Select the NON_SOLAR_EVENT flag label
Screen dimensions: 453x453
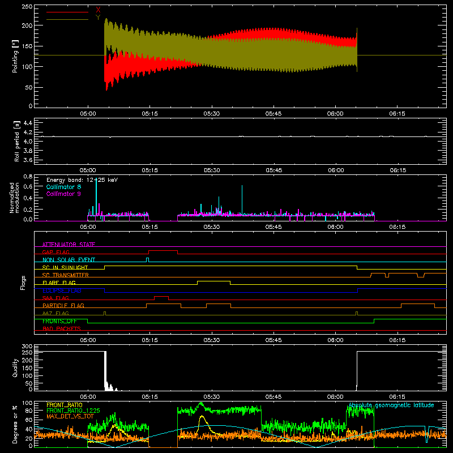point(69,260)
